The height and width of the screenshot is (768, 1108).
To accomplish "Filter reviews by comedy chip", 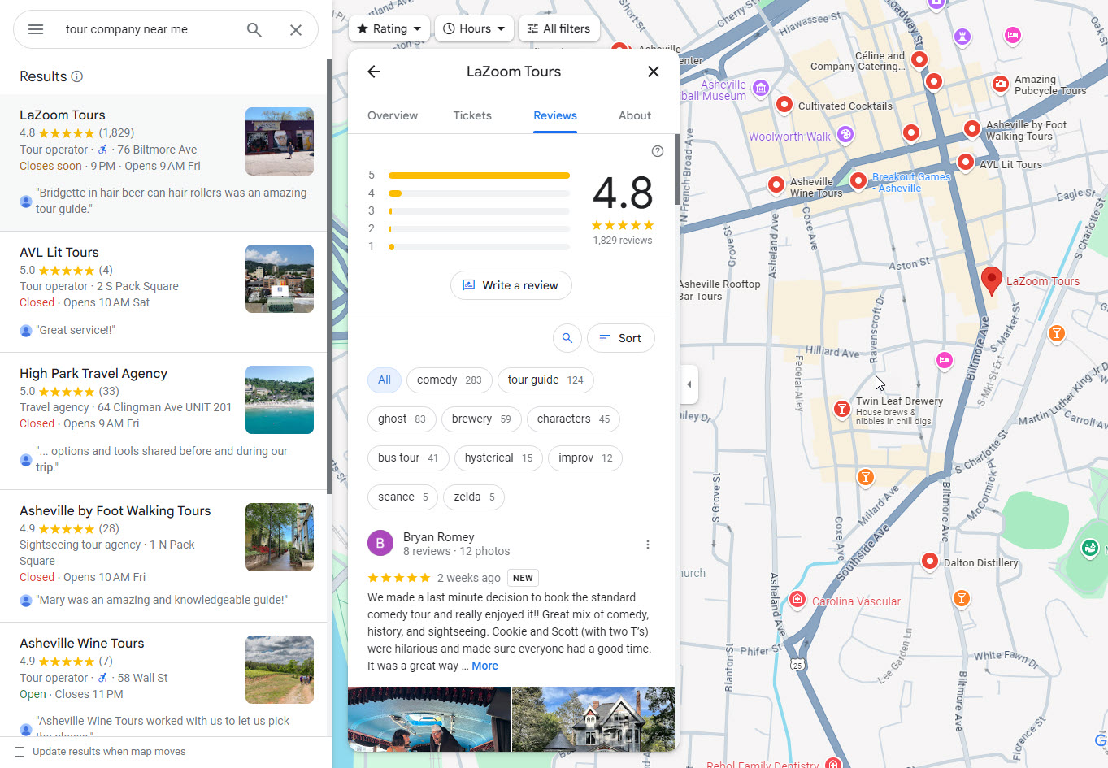I will (450, 380).
